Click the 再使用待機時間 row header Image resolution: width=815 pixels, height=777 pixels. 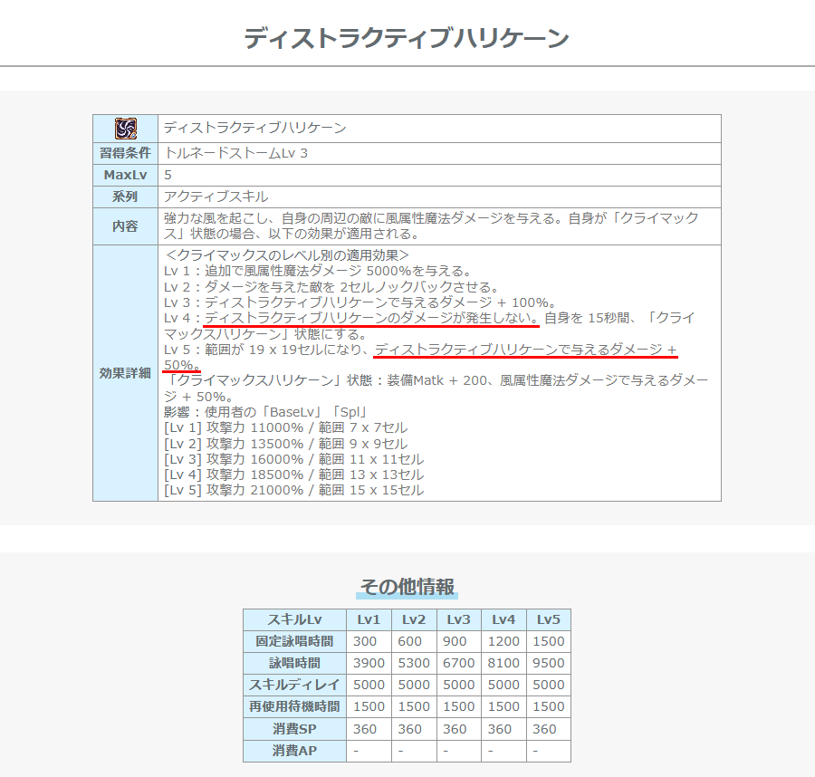pyautogui.click(x=294, y=706)
